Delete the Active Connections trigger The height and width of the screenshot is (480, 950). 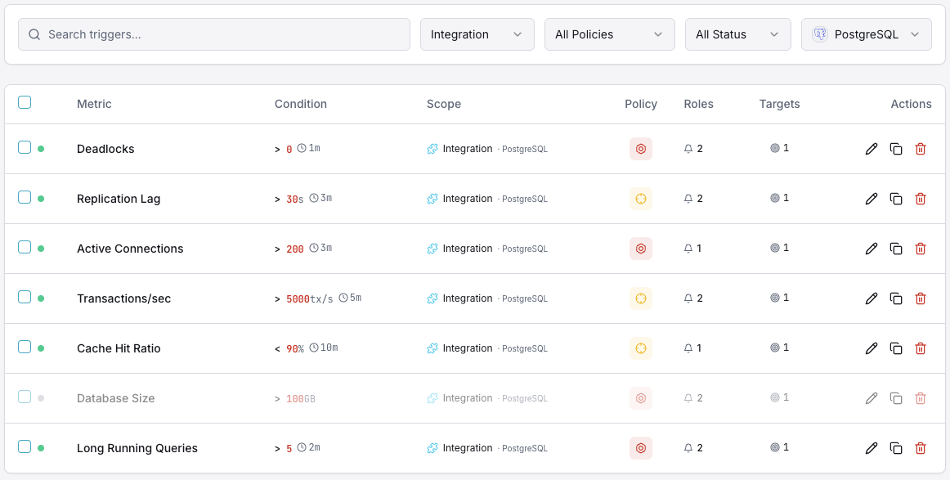(x=921, y=249)
